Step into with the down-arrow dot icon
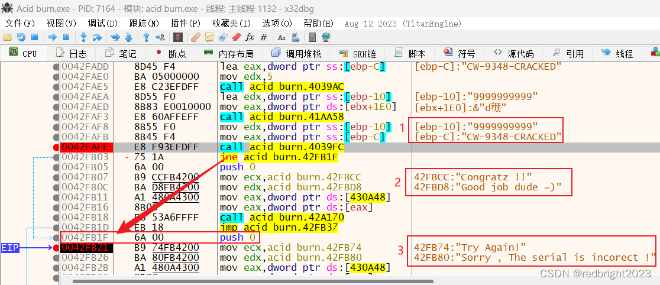660x285 pixels. (x=84, y=37)
